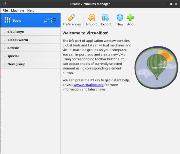Expand the 6-bullseye group chevron

click(4, 31)
